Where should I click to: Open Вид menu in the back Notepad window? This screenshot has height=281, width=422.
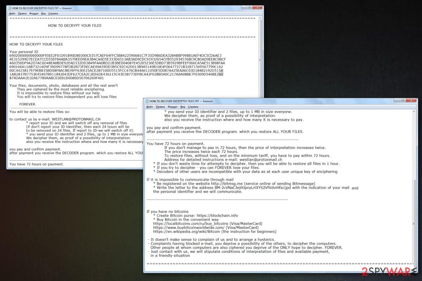click(x=43, y=14)
